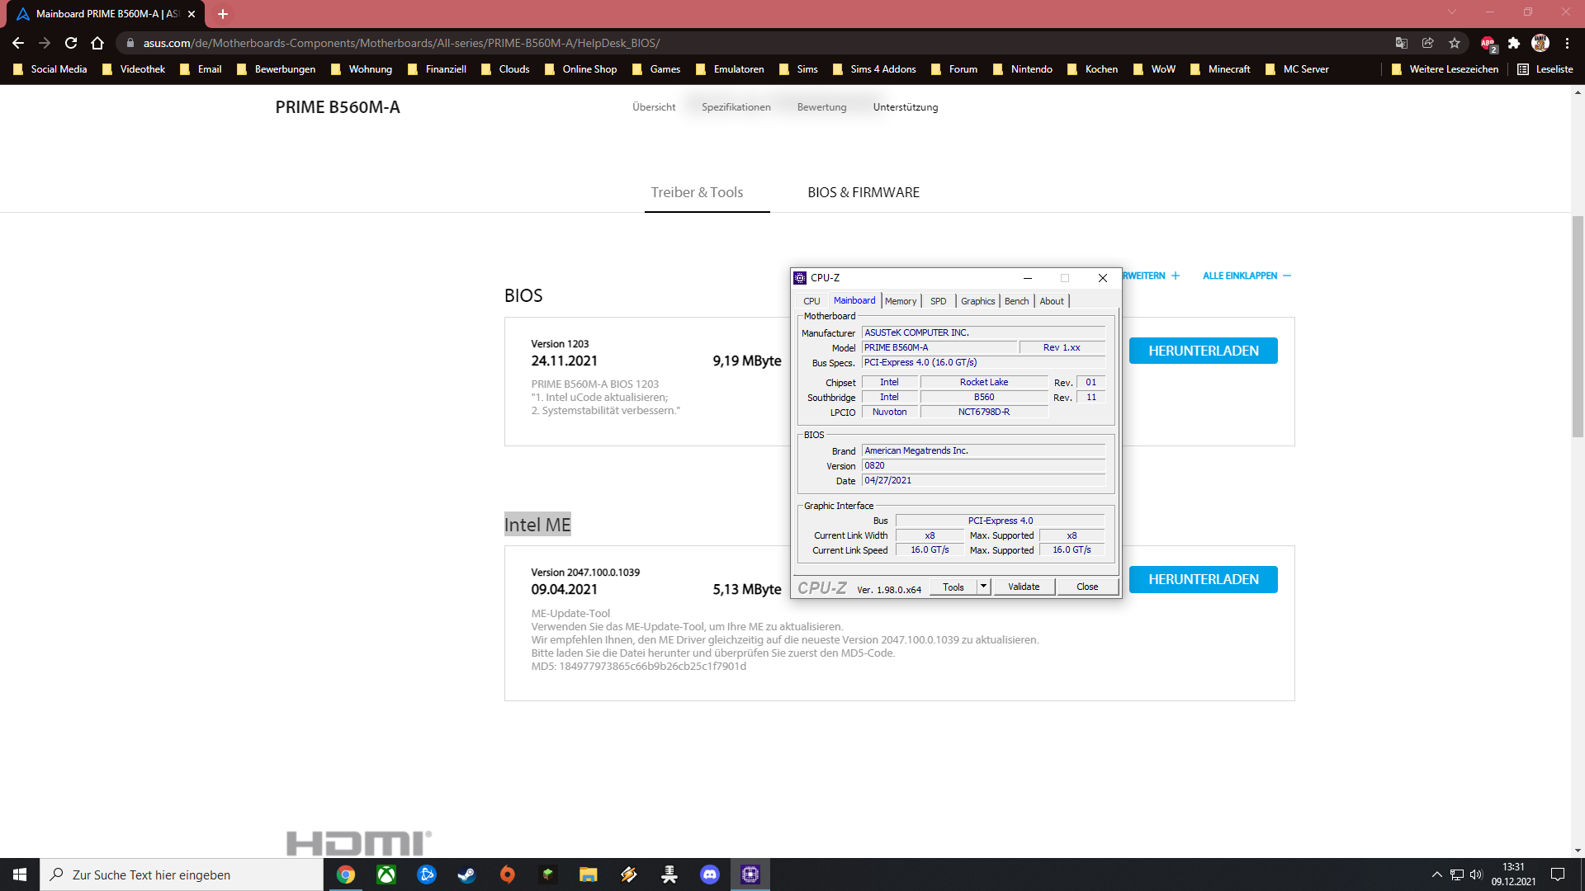The height and width of the screenshot is (891, 1585).
Task: Open Discord from the taskbar
Action: [x=709, y=874]
